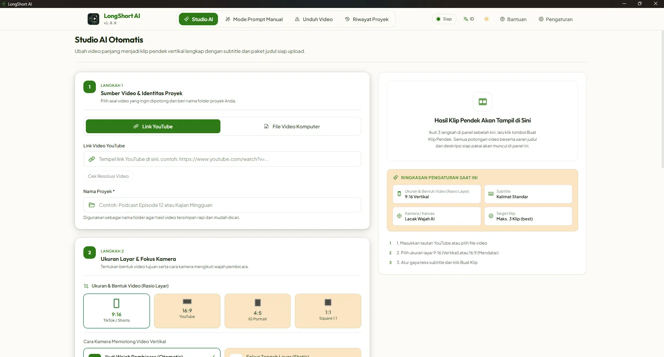Click the Target Klip checkmark icon

pyautogui.click(x=491, y=216)
